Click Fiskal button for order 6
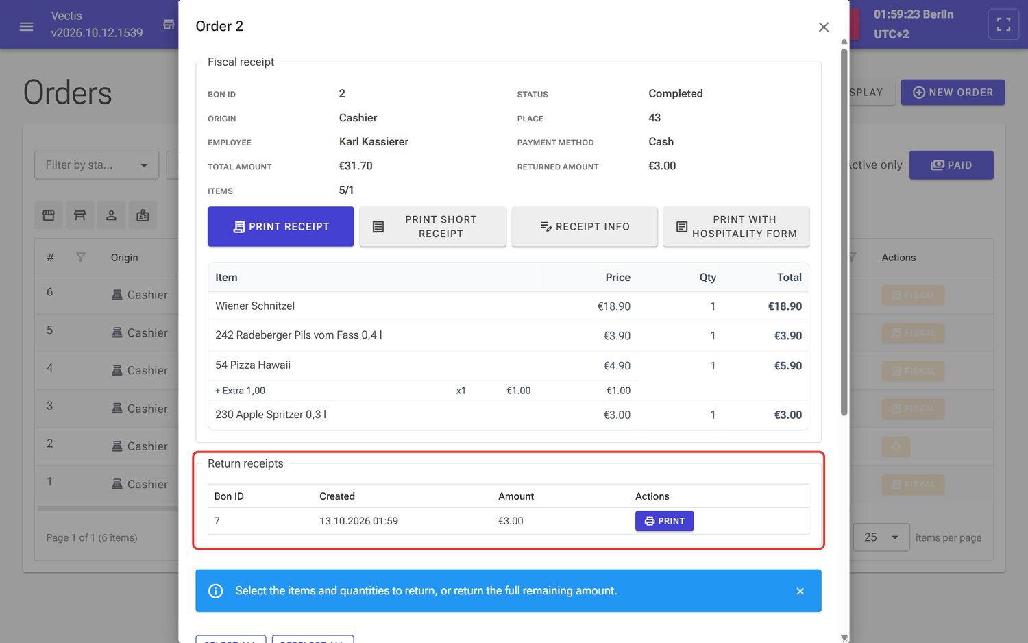Viewport: 1028px width, 643px height. tap(913, 295)
